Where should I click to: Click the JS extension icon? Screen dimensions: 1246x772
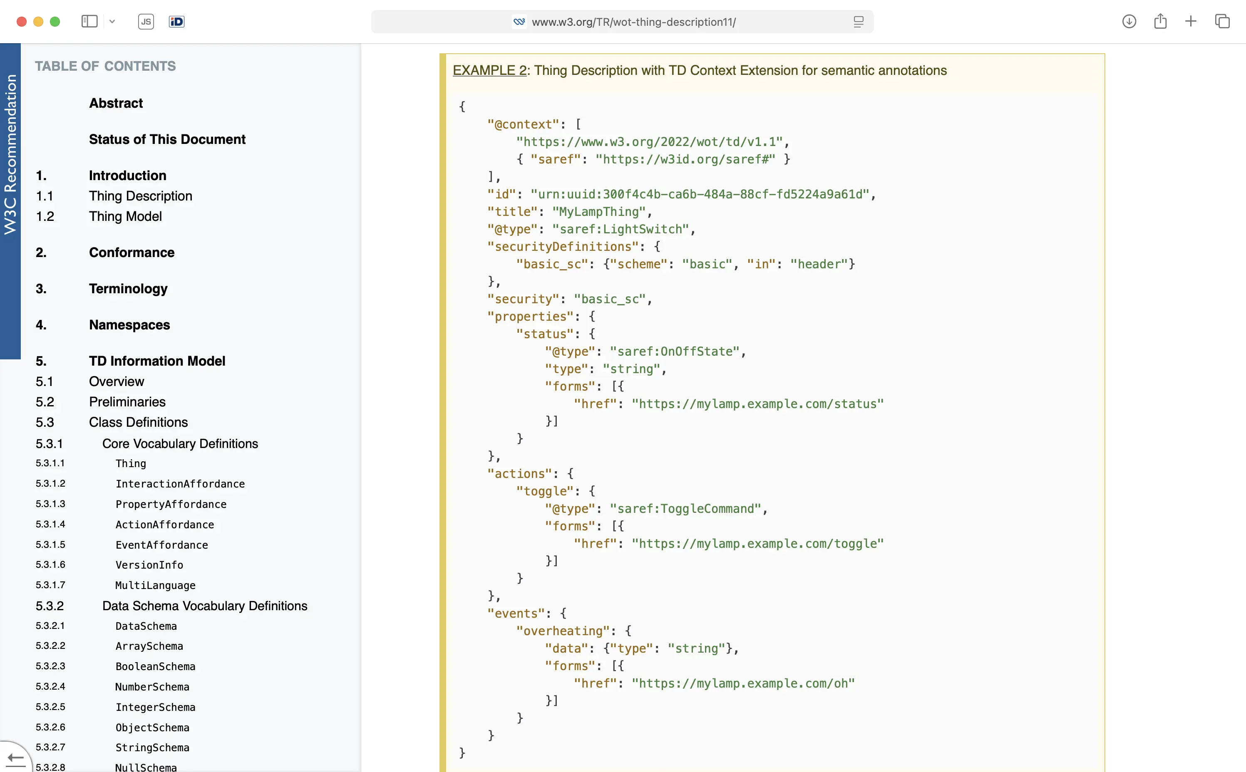(146, 22)
